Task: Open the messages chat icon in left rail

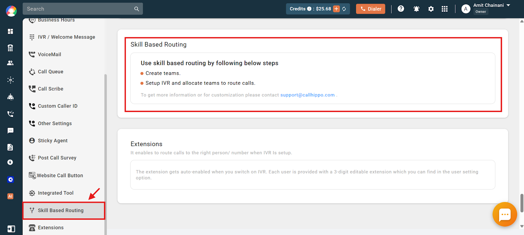Action: (10, 131)
